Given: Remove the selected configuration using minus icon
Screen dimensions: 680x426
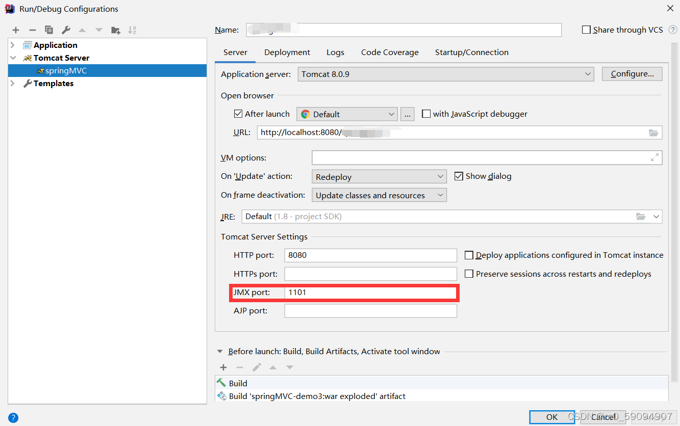Looking at the screenshot, I should 32,30.
